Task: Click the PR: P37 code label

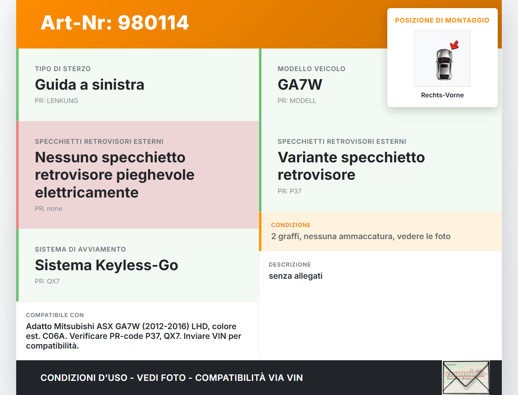Action: coord(289,191)
